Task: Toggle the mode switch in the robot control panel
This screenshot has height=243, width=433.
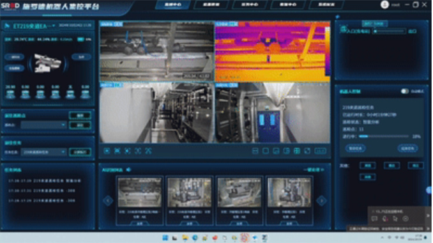Action: pos(405,91)
